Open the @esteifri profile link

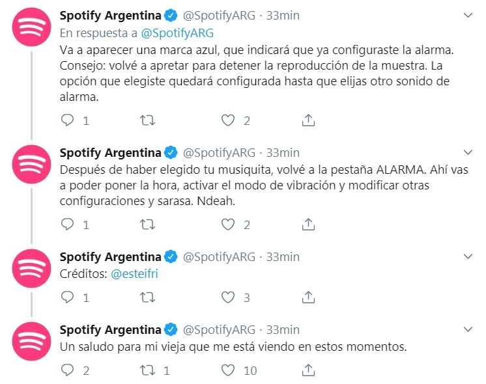[x=135, y=274]
